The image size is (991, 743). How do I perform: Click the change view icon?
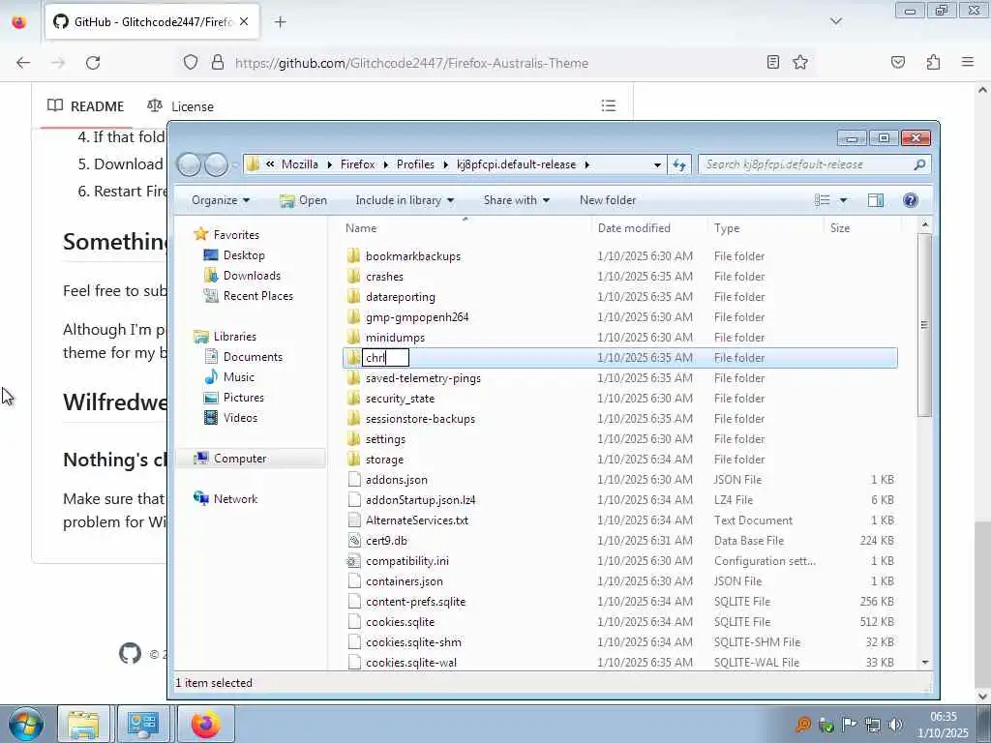823,200
